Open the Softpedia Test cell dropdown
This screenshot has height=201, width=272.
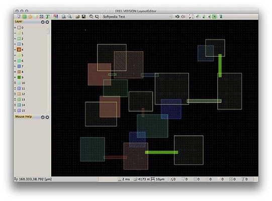137,17
